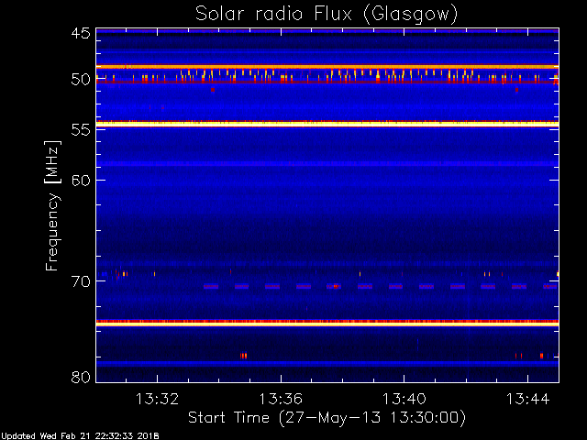Image resolution: width=587 pixels, height=440 pixels.
Task: Click the small red spot below 50 MHz near 13:34
Action: click(x=213, y=90)
